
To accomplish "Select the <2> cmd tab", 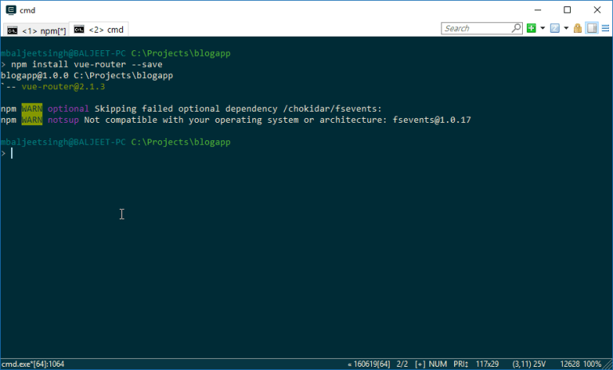I will [99, 30].
